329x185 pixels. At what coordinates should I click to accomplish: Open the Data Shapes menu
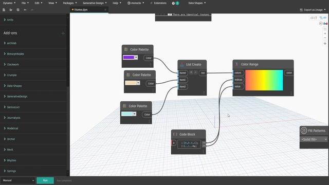coord(197,3)
